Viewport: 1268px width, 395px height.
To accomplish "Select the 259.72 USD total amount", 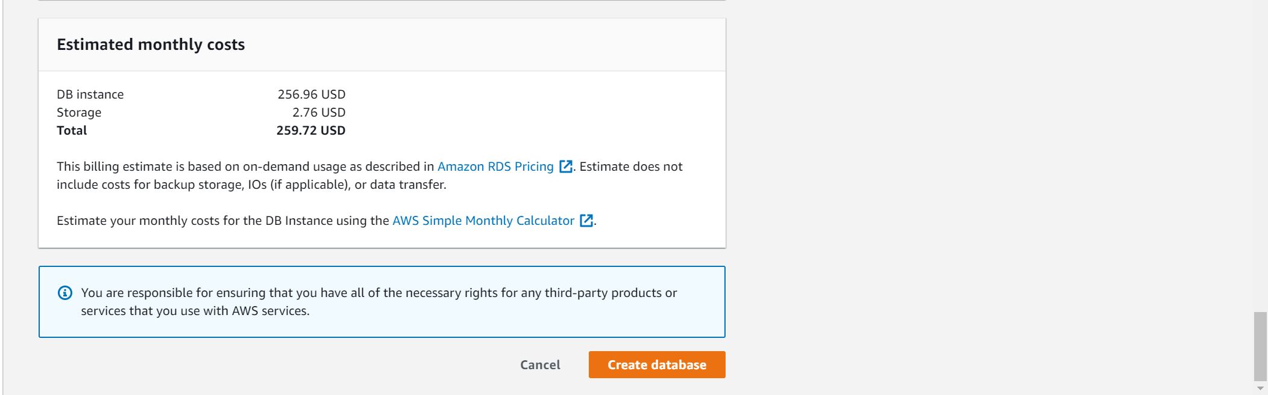I will tap(310, 130).
